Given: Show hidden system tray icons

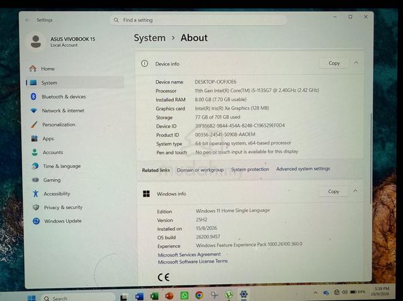Looking at the screenshot, I should click(x=315, y=293).
